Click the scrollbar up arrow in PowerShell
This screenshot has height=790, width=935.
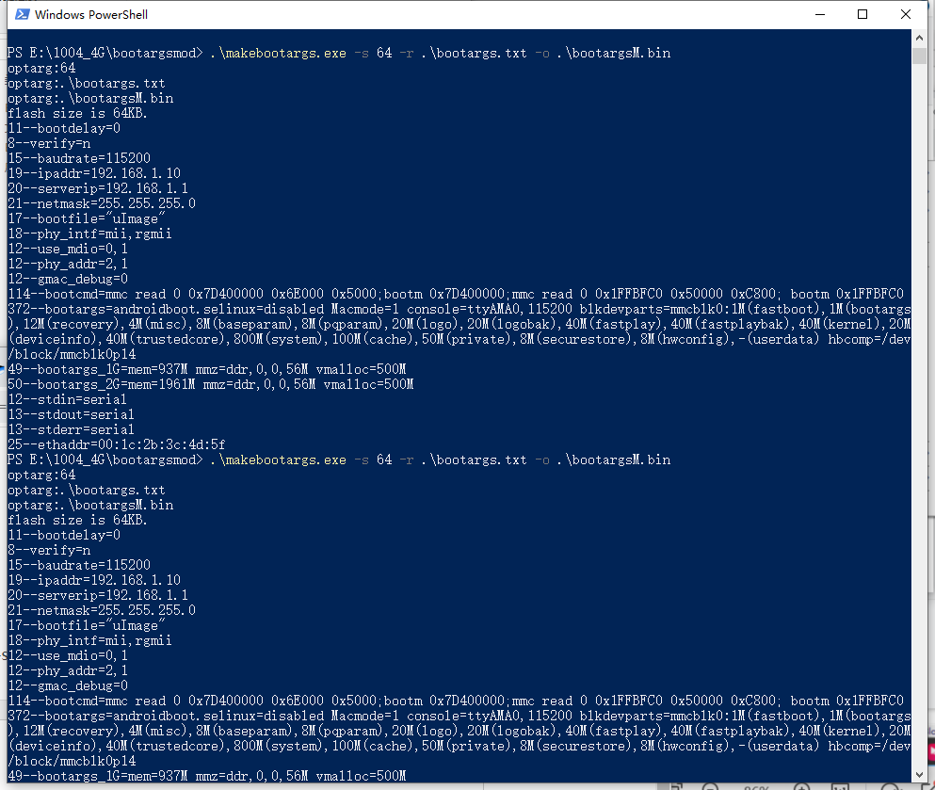point(919,38)
